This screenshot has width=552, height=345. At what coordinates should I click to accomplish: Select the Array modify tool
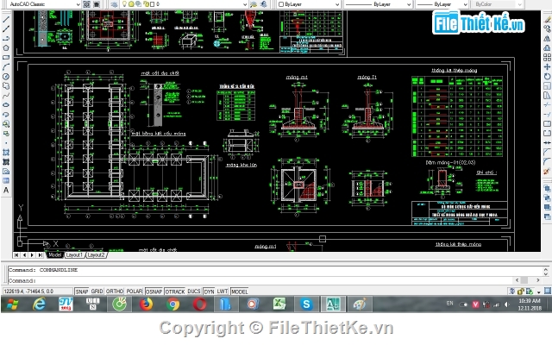tap(547, 58)
